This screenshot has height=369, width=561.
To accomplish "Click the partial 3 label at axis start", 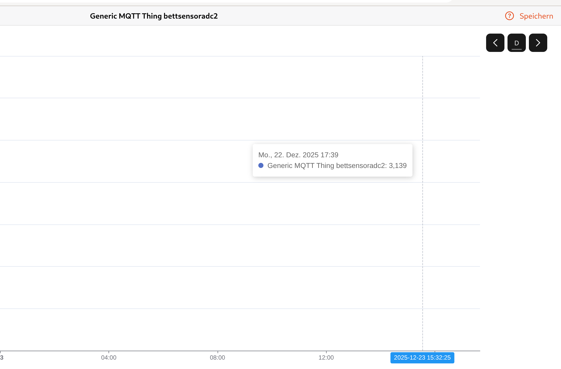I will [2, 358].
